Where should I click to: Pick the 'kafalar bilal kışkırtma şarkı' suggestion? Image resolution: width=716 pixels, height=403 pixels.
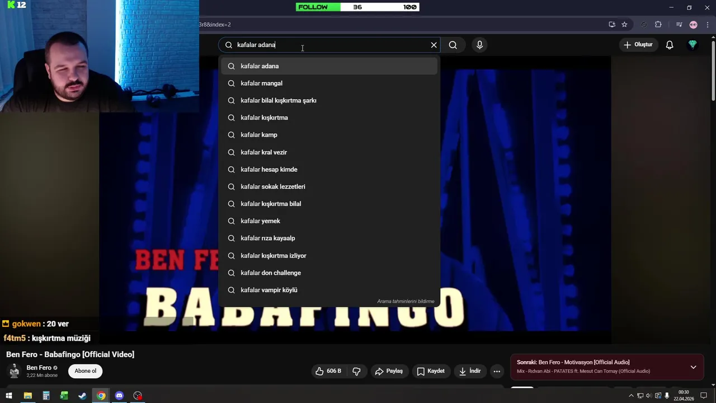[329, 100]
